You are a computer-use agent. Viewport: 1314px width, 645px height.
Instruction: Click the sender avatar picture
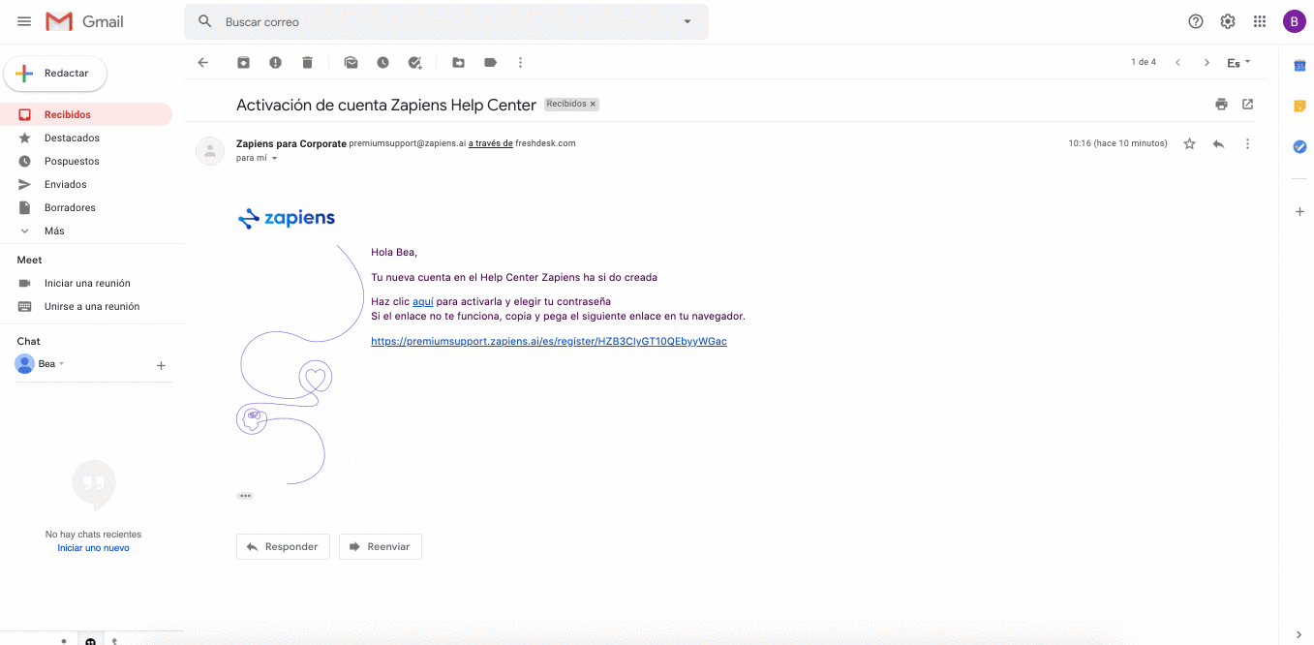210,151
